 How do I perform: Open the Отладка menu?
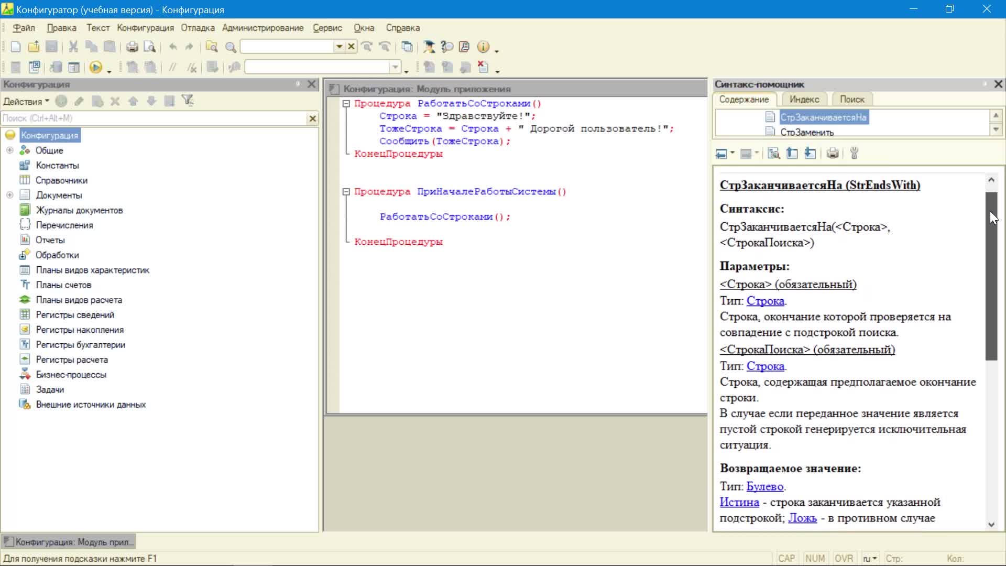coord(198,28)
